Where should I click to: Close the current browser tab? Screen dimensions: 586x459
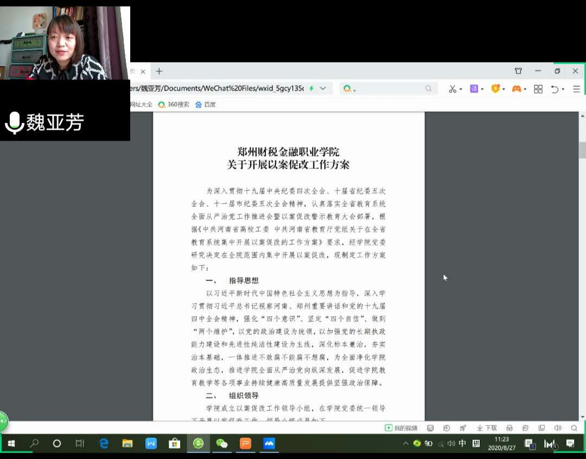coord(143,72)
